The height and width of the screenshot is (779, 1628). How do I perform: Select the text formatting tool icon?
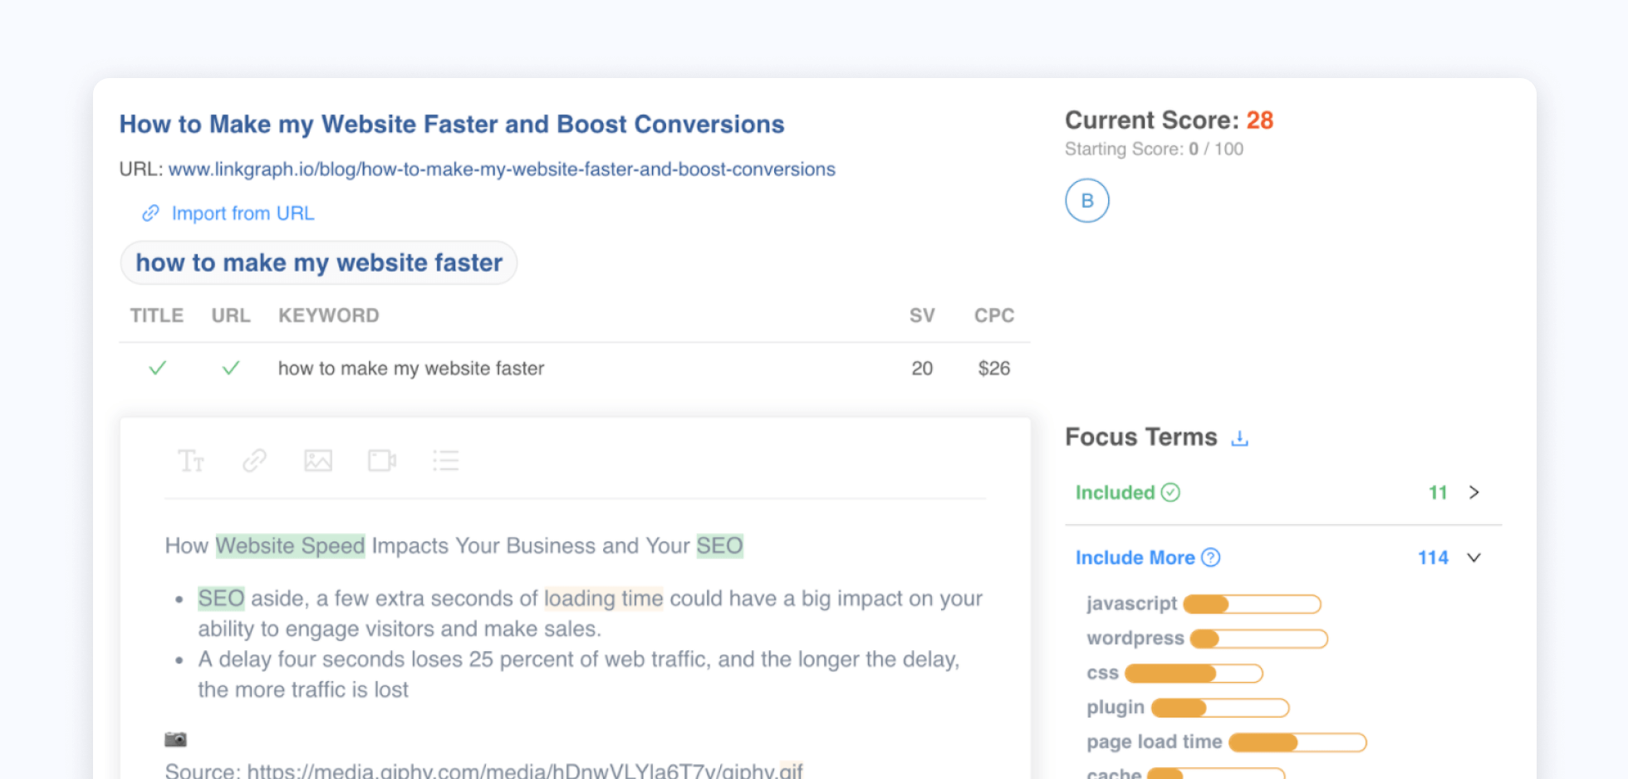click(191, 461)
